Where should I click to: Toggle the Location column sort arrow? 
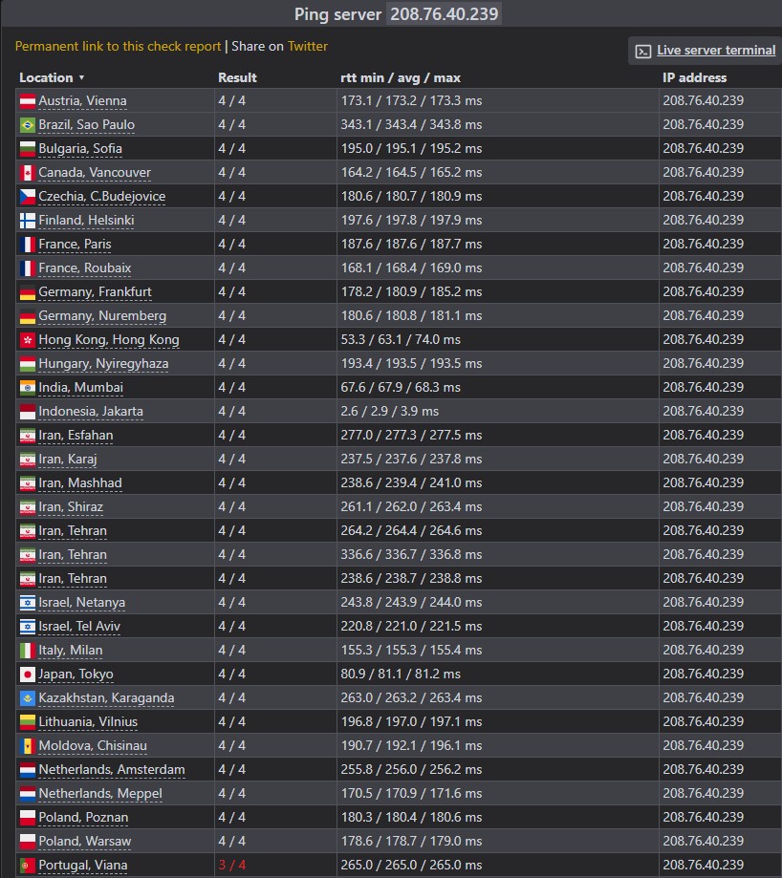coord(81,77)
